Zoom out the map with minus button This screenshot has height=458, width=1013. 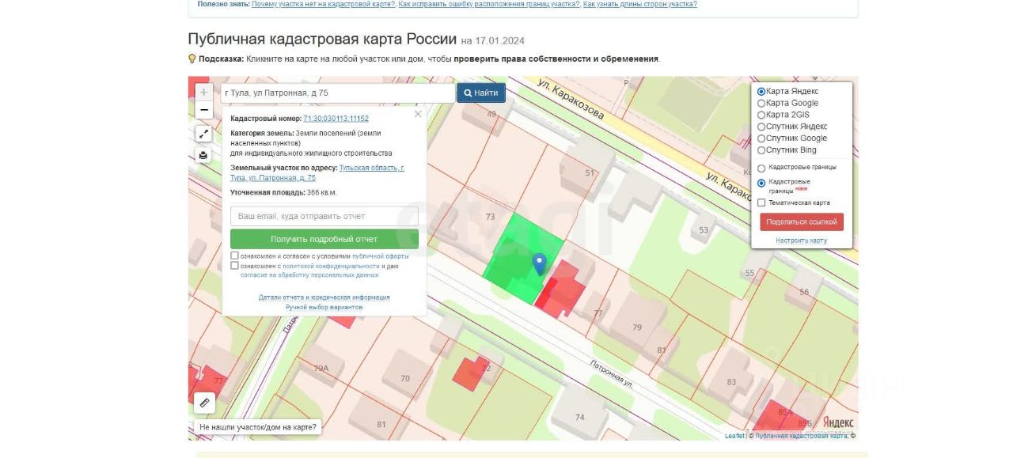click(x=204, y=110)
